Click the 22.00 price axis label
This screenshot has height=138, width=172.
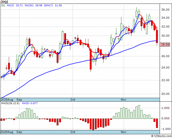pyautogui.click(x=165, y=80)
